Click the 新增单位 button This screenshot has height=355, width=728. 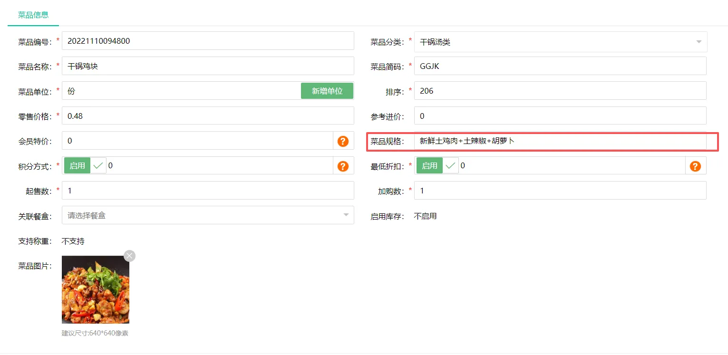point(327,91)
